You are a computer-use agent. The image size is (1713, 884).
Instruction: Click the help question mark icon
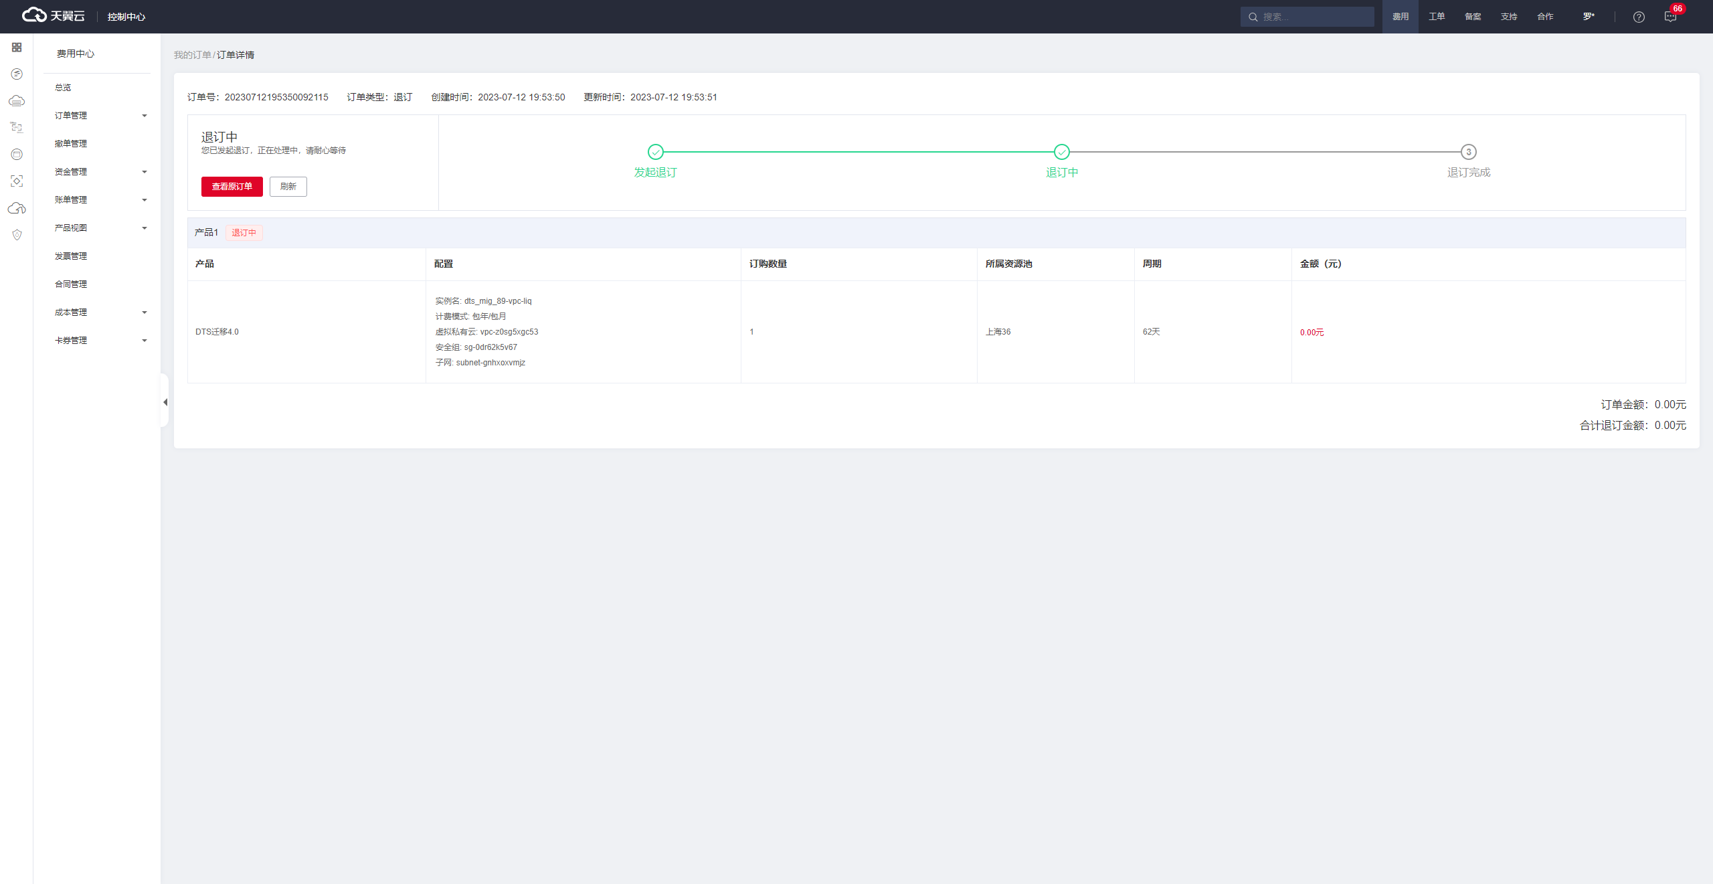tap(1638, 17)
